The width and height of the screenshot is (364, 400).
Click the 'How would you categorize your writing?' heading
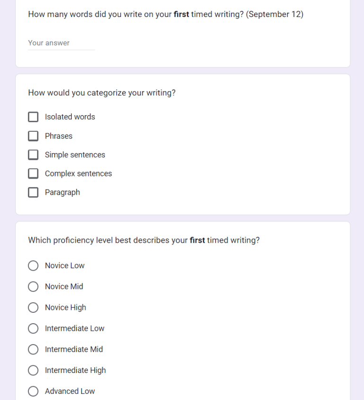tap(101, 93)
